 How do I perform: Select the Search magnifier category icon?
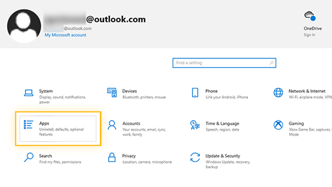[29, 157]
